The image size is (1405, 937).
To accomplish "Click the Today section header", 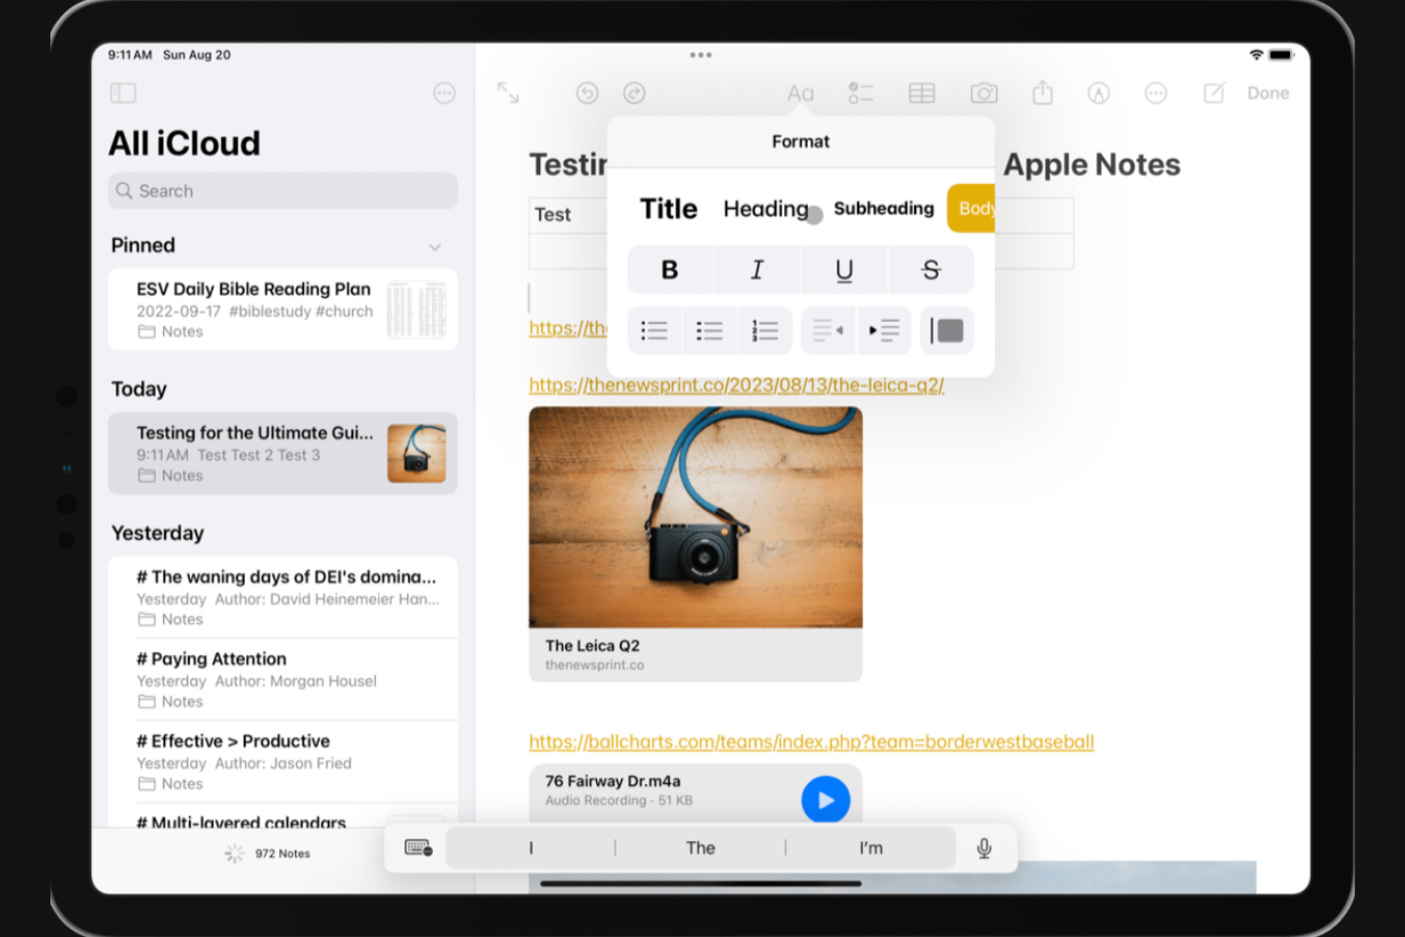I will pos(139,389).
